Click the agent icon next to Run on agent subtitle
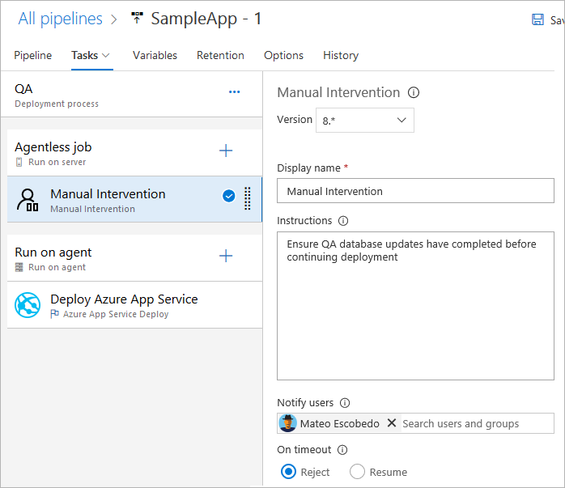Viewport: 565px width, 488px height. (19, 267)
